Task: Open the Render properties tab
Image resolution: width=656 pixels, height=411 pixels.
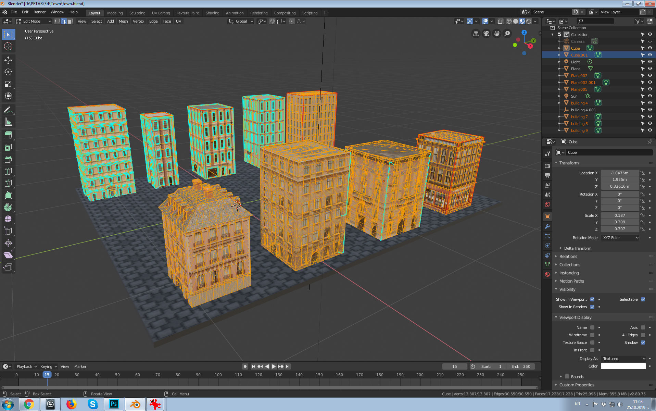Action: (x=547, y=166)
